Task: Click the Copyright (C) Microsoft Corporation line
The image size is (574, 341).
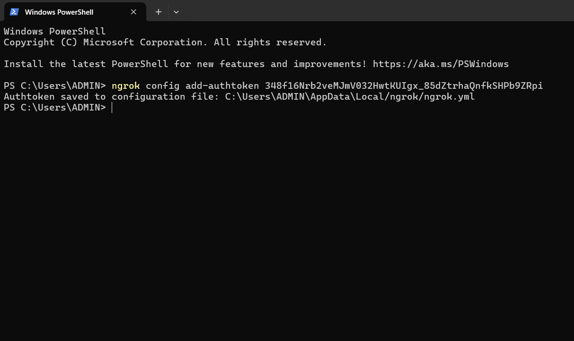Action: pyautogui.click(x=165, y=43)
